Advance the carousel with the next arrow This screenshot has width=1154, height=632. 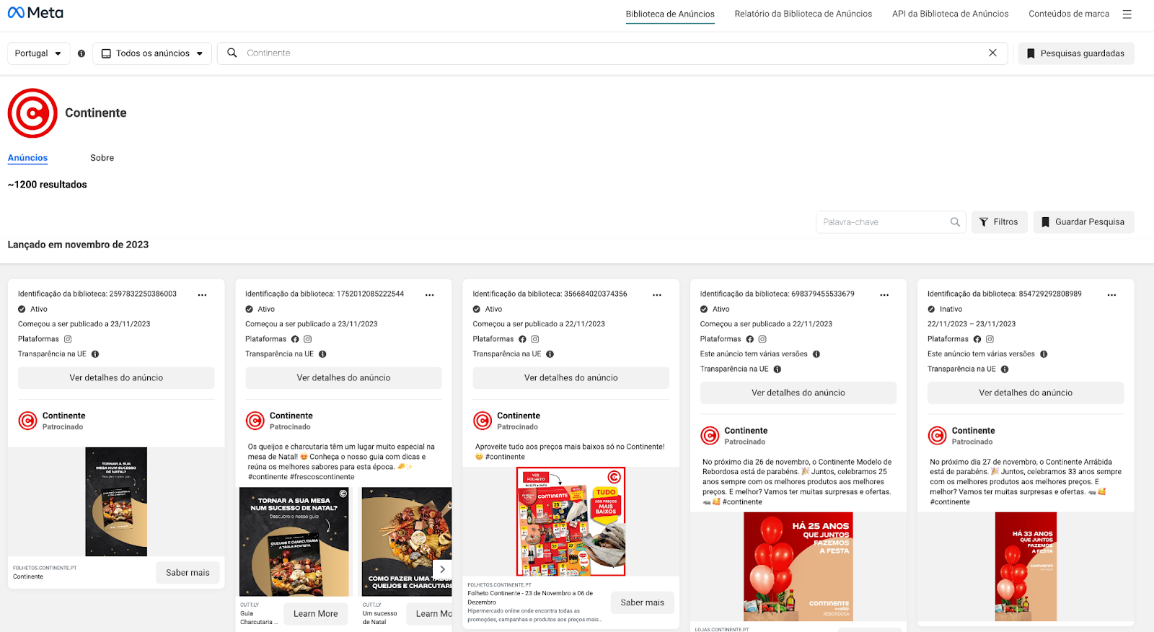[442, 569]
